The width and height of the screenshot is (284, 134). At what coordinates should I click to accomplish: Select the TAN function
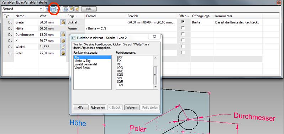[x=120, y=85]
